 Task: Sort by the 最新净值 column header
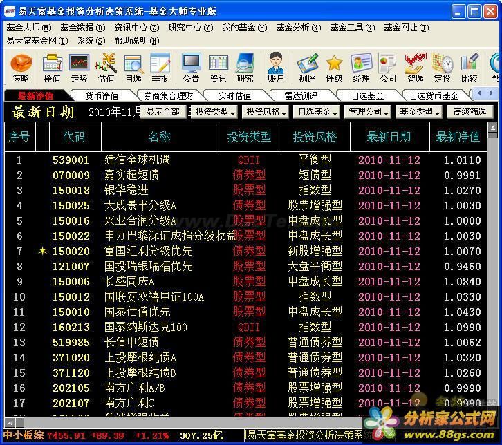click(458, 137)
